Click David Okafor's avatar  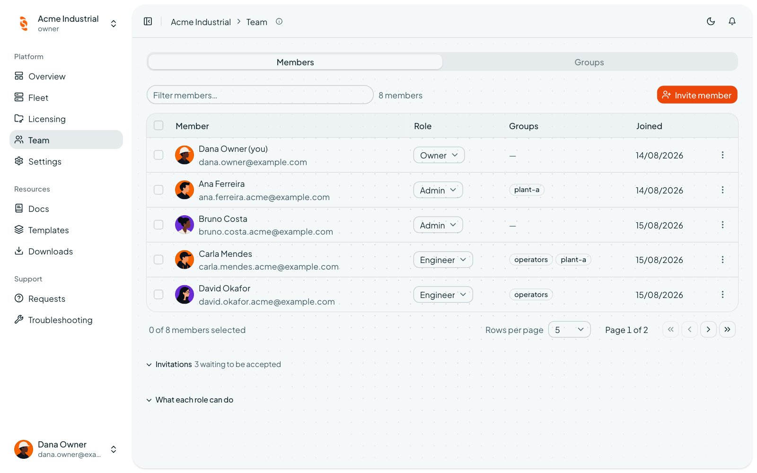pos(185,295)
